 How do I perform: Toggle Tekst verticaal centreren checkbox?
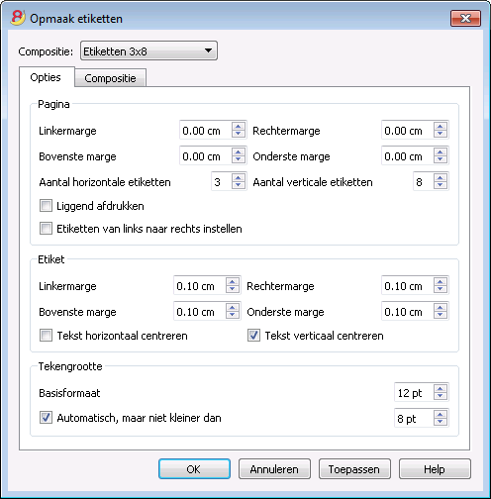(x=253, y=336)
